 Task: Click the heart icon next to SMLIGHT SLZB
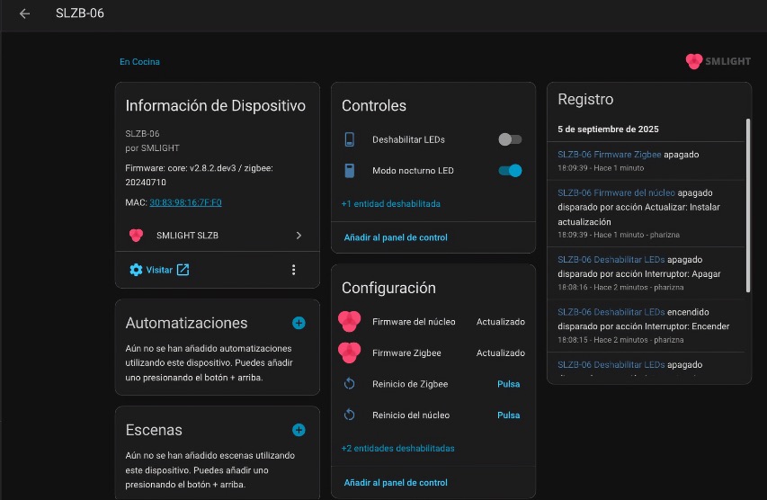pos(136,236)
